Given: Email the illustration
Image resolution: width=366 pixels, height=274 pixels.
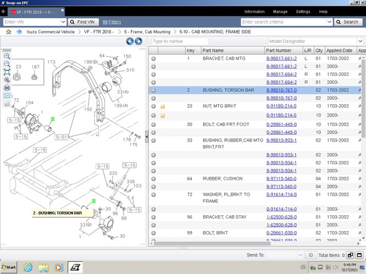Looking at the screenshot, I should point(7,95).
